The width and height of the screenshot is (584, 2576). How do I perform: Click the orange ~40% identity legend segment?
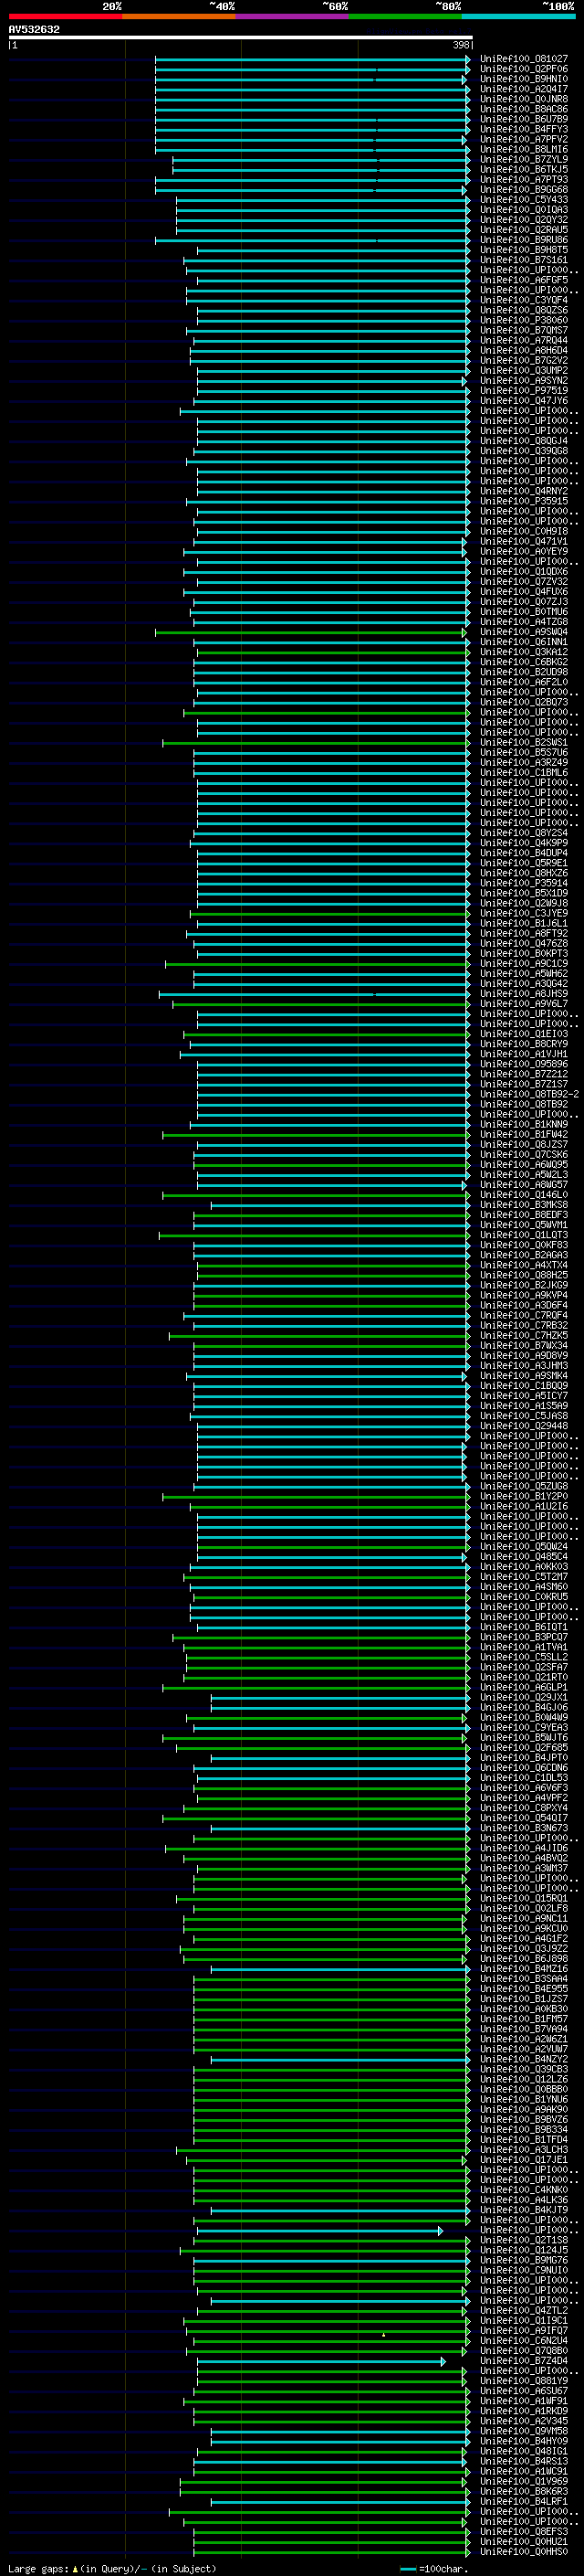(179, 16)
